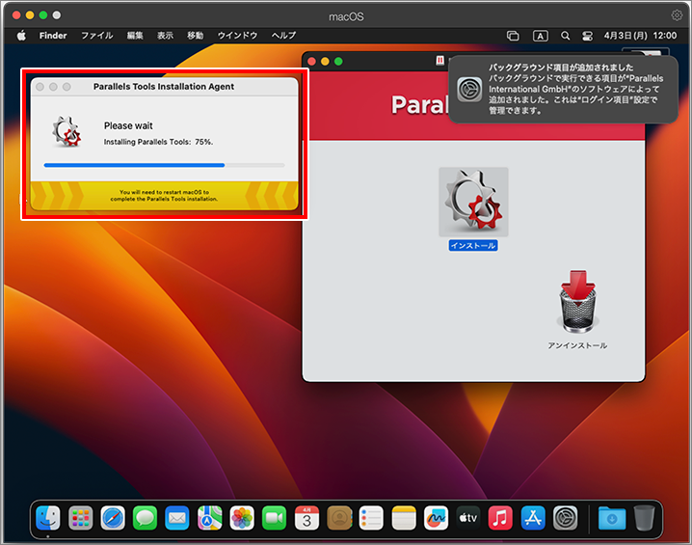Click Parallels Tools Installation Agent title bar

pos(164,87)
